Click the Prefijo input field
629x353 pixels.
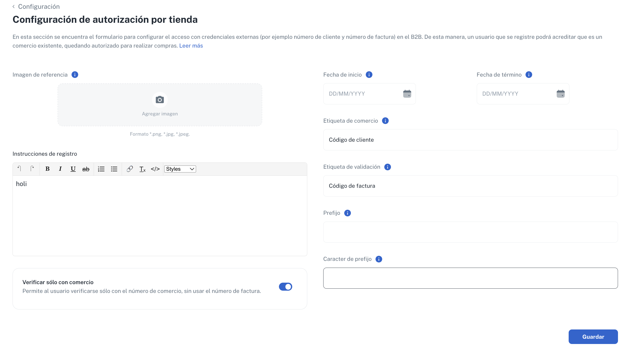(x=470, y=232)
